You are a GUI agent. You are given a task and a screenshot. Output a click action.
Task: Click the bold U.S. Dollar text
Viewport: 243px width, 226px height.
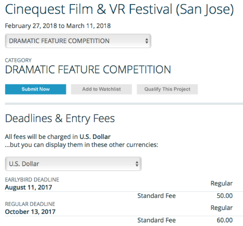[95, 136]
